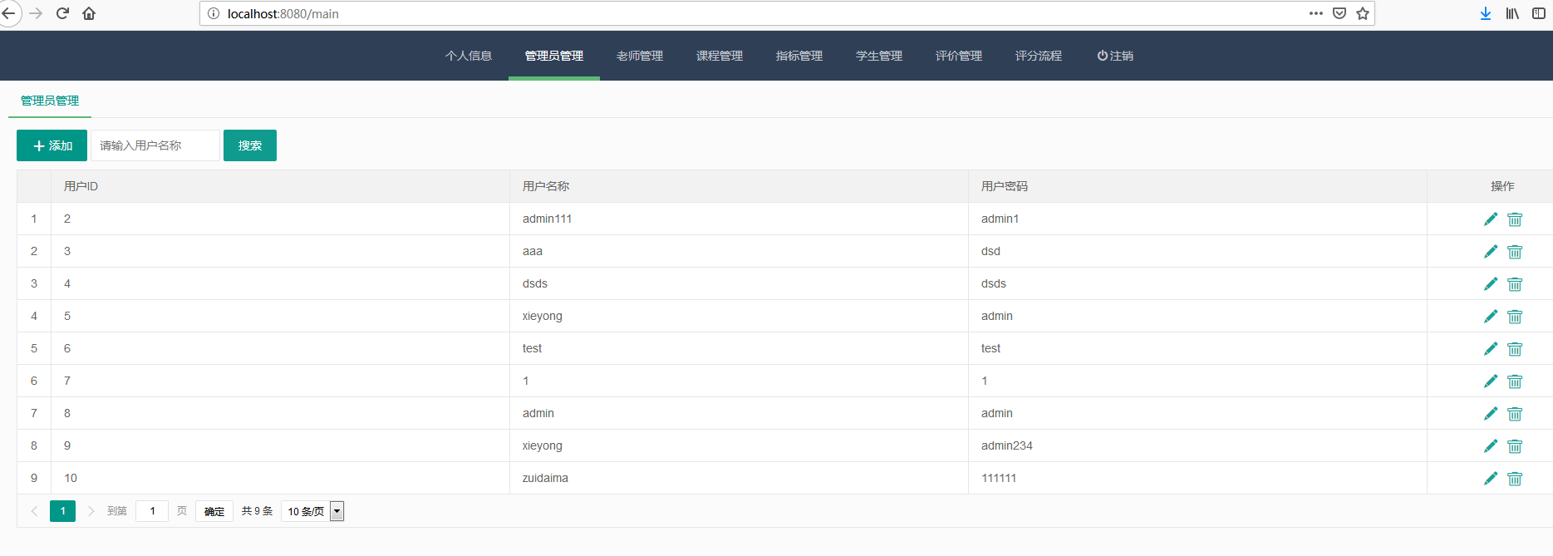
Task: Edit user with ID 7
Action: pyautogui.click(x=1491, y=381)
